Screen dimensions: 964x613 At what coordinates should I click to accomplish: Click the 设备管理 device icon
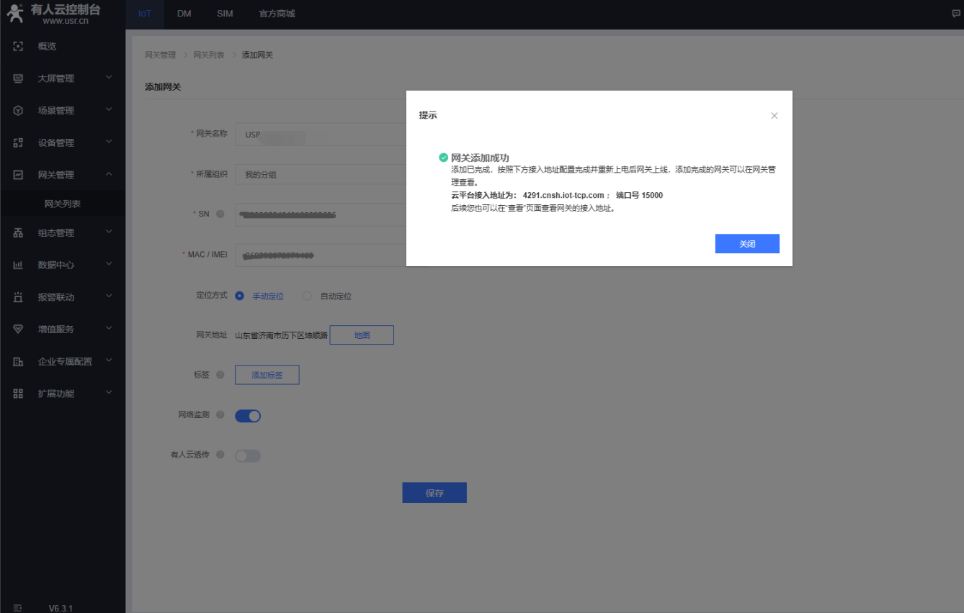[19, 142]
